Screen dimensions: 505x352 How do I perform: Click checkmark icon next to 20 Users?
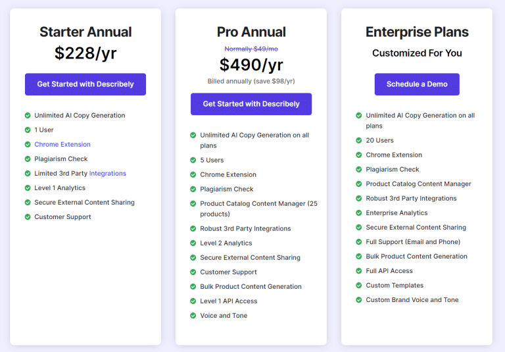click(x=359, y=140)
